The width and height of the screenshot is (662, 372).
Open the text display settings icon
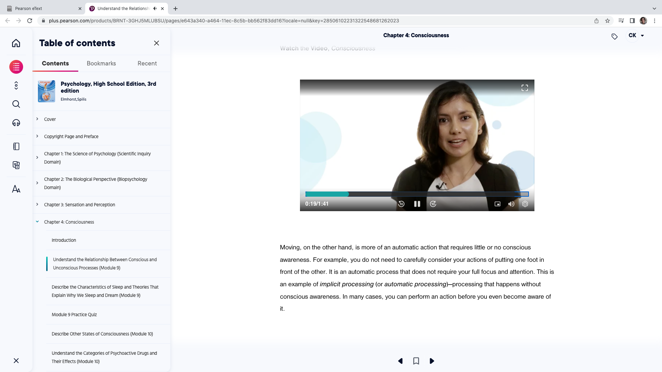tap(16, 189)
